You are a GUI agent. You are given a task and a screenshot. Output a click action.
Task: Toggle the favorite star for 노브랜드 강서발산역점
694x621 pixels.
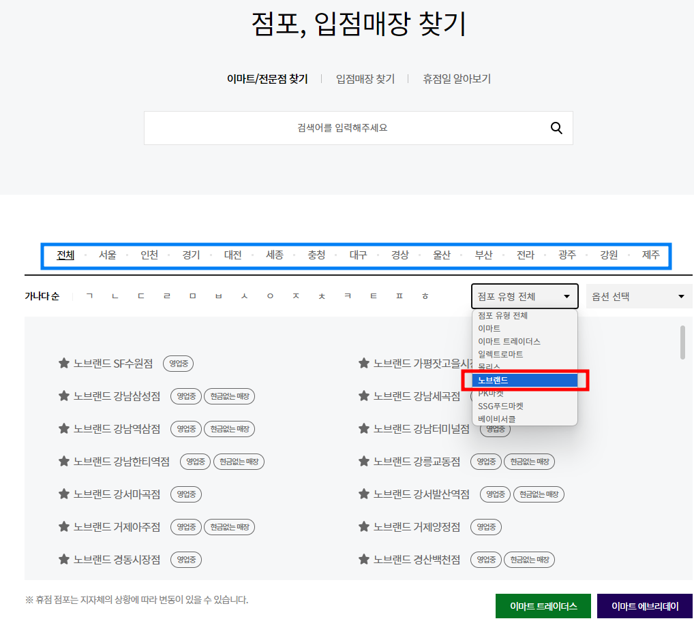pyautogui.click(x=363, y=494)
